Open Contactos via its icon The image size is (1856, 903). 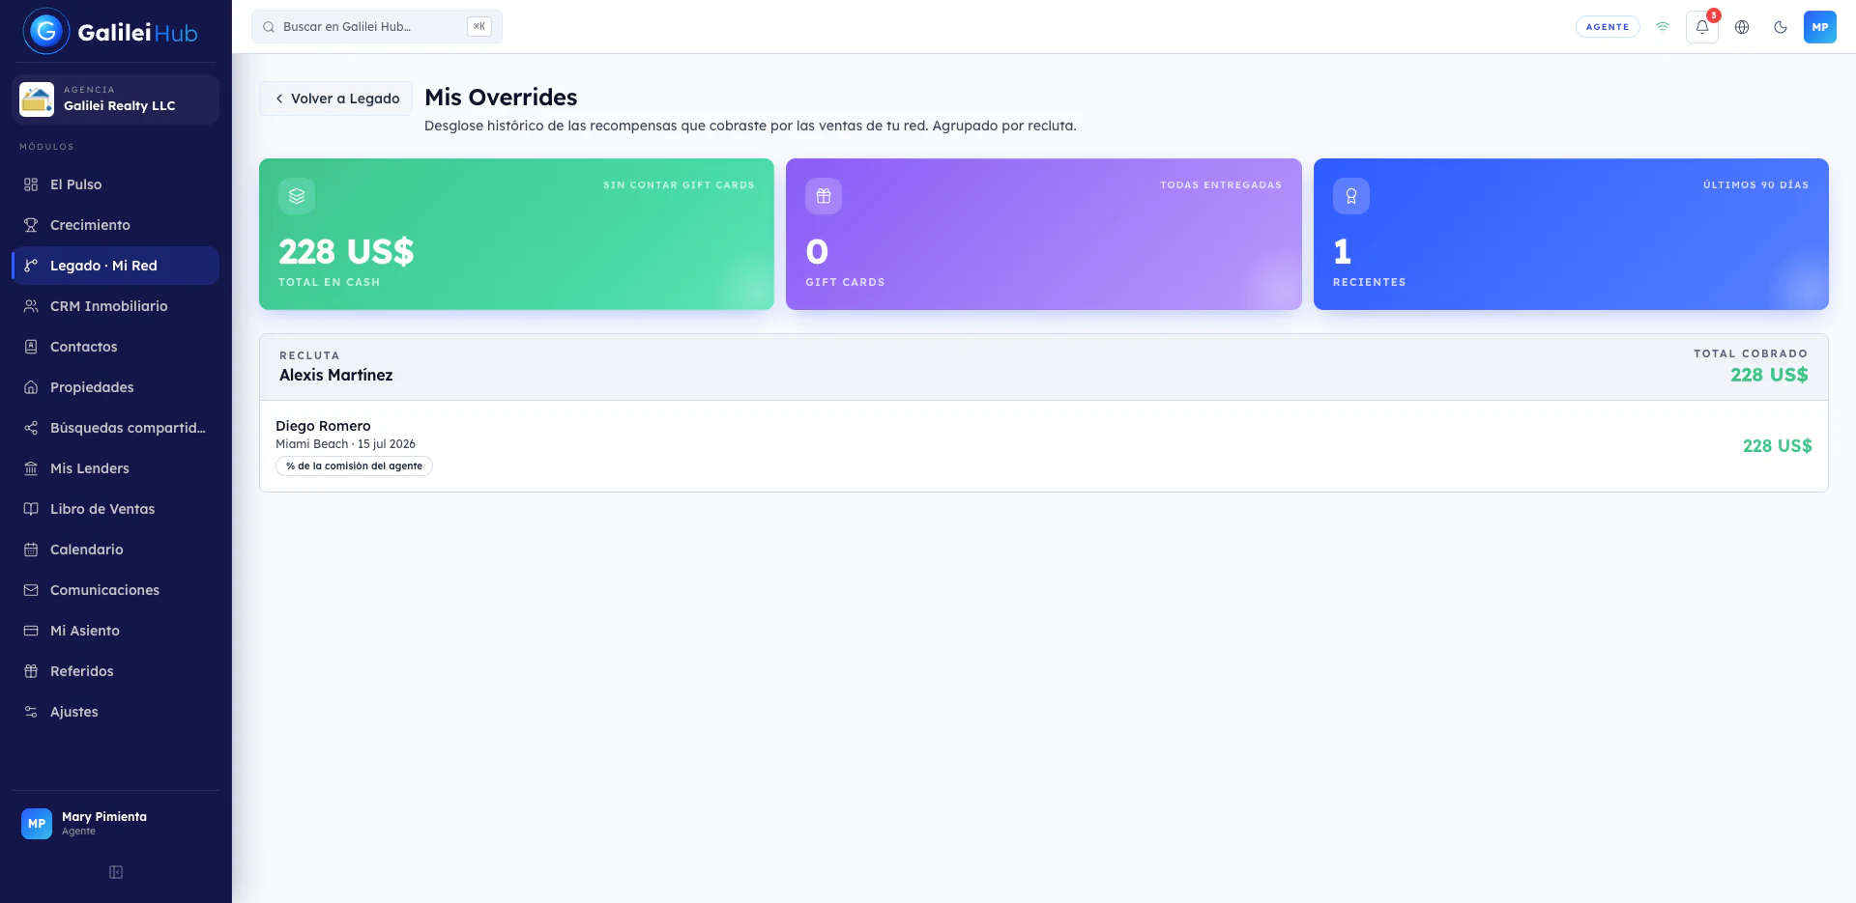[31, 347]
